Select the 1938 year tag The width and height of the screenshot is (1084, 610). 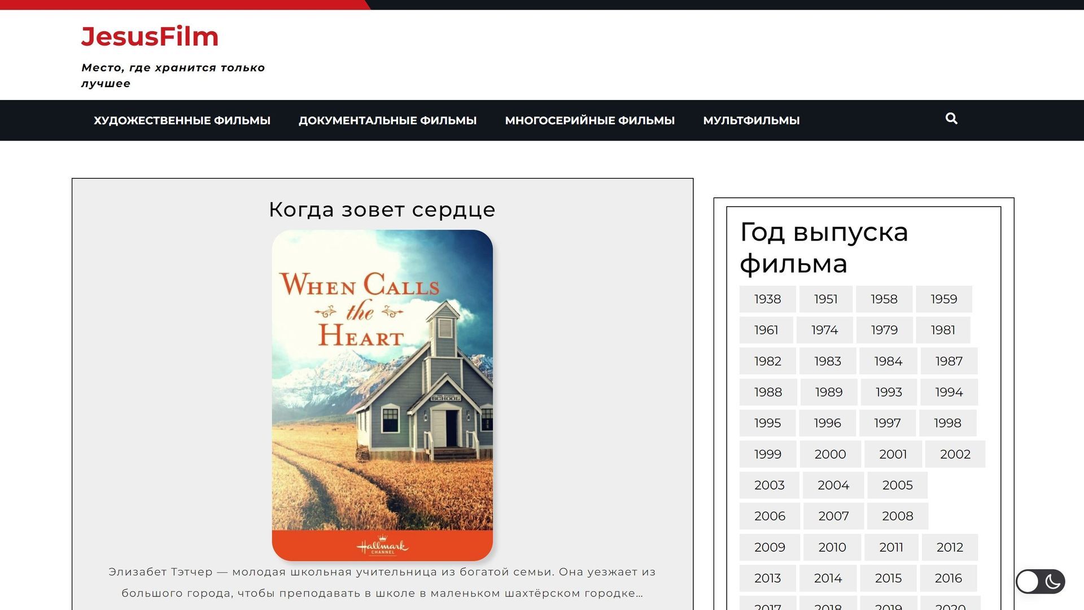(767, 299)
